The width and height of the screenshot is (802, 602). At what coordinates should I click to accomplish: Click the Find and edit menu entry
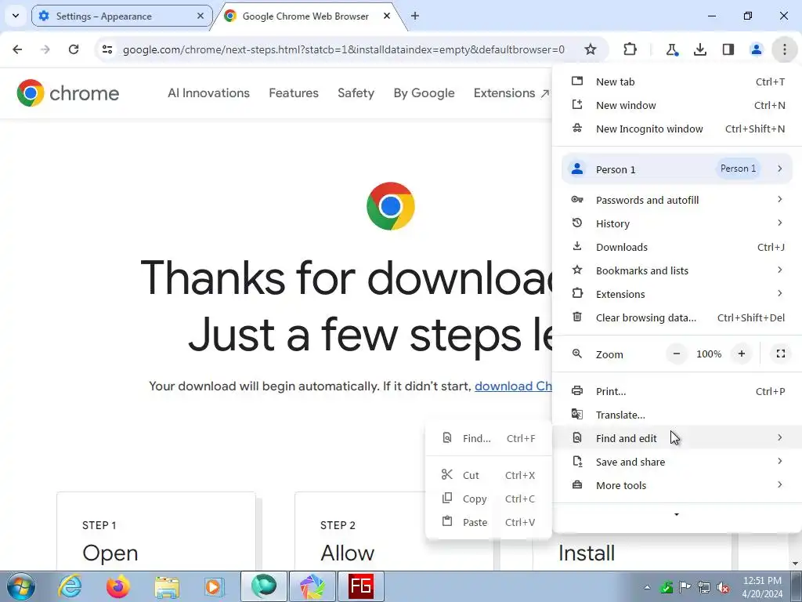click(x=677, y=438)
